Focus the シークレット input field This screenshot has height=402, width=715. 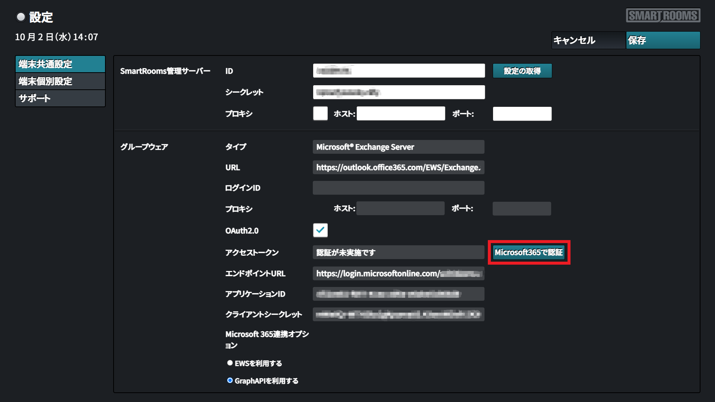[399, 92]
